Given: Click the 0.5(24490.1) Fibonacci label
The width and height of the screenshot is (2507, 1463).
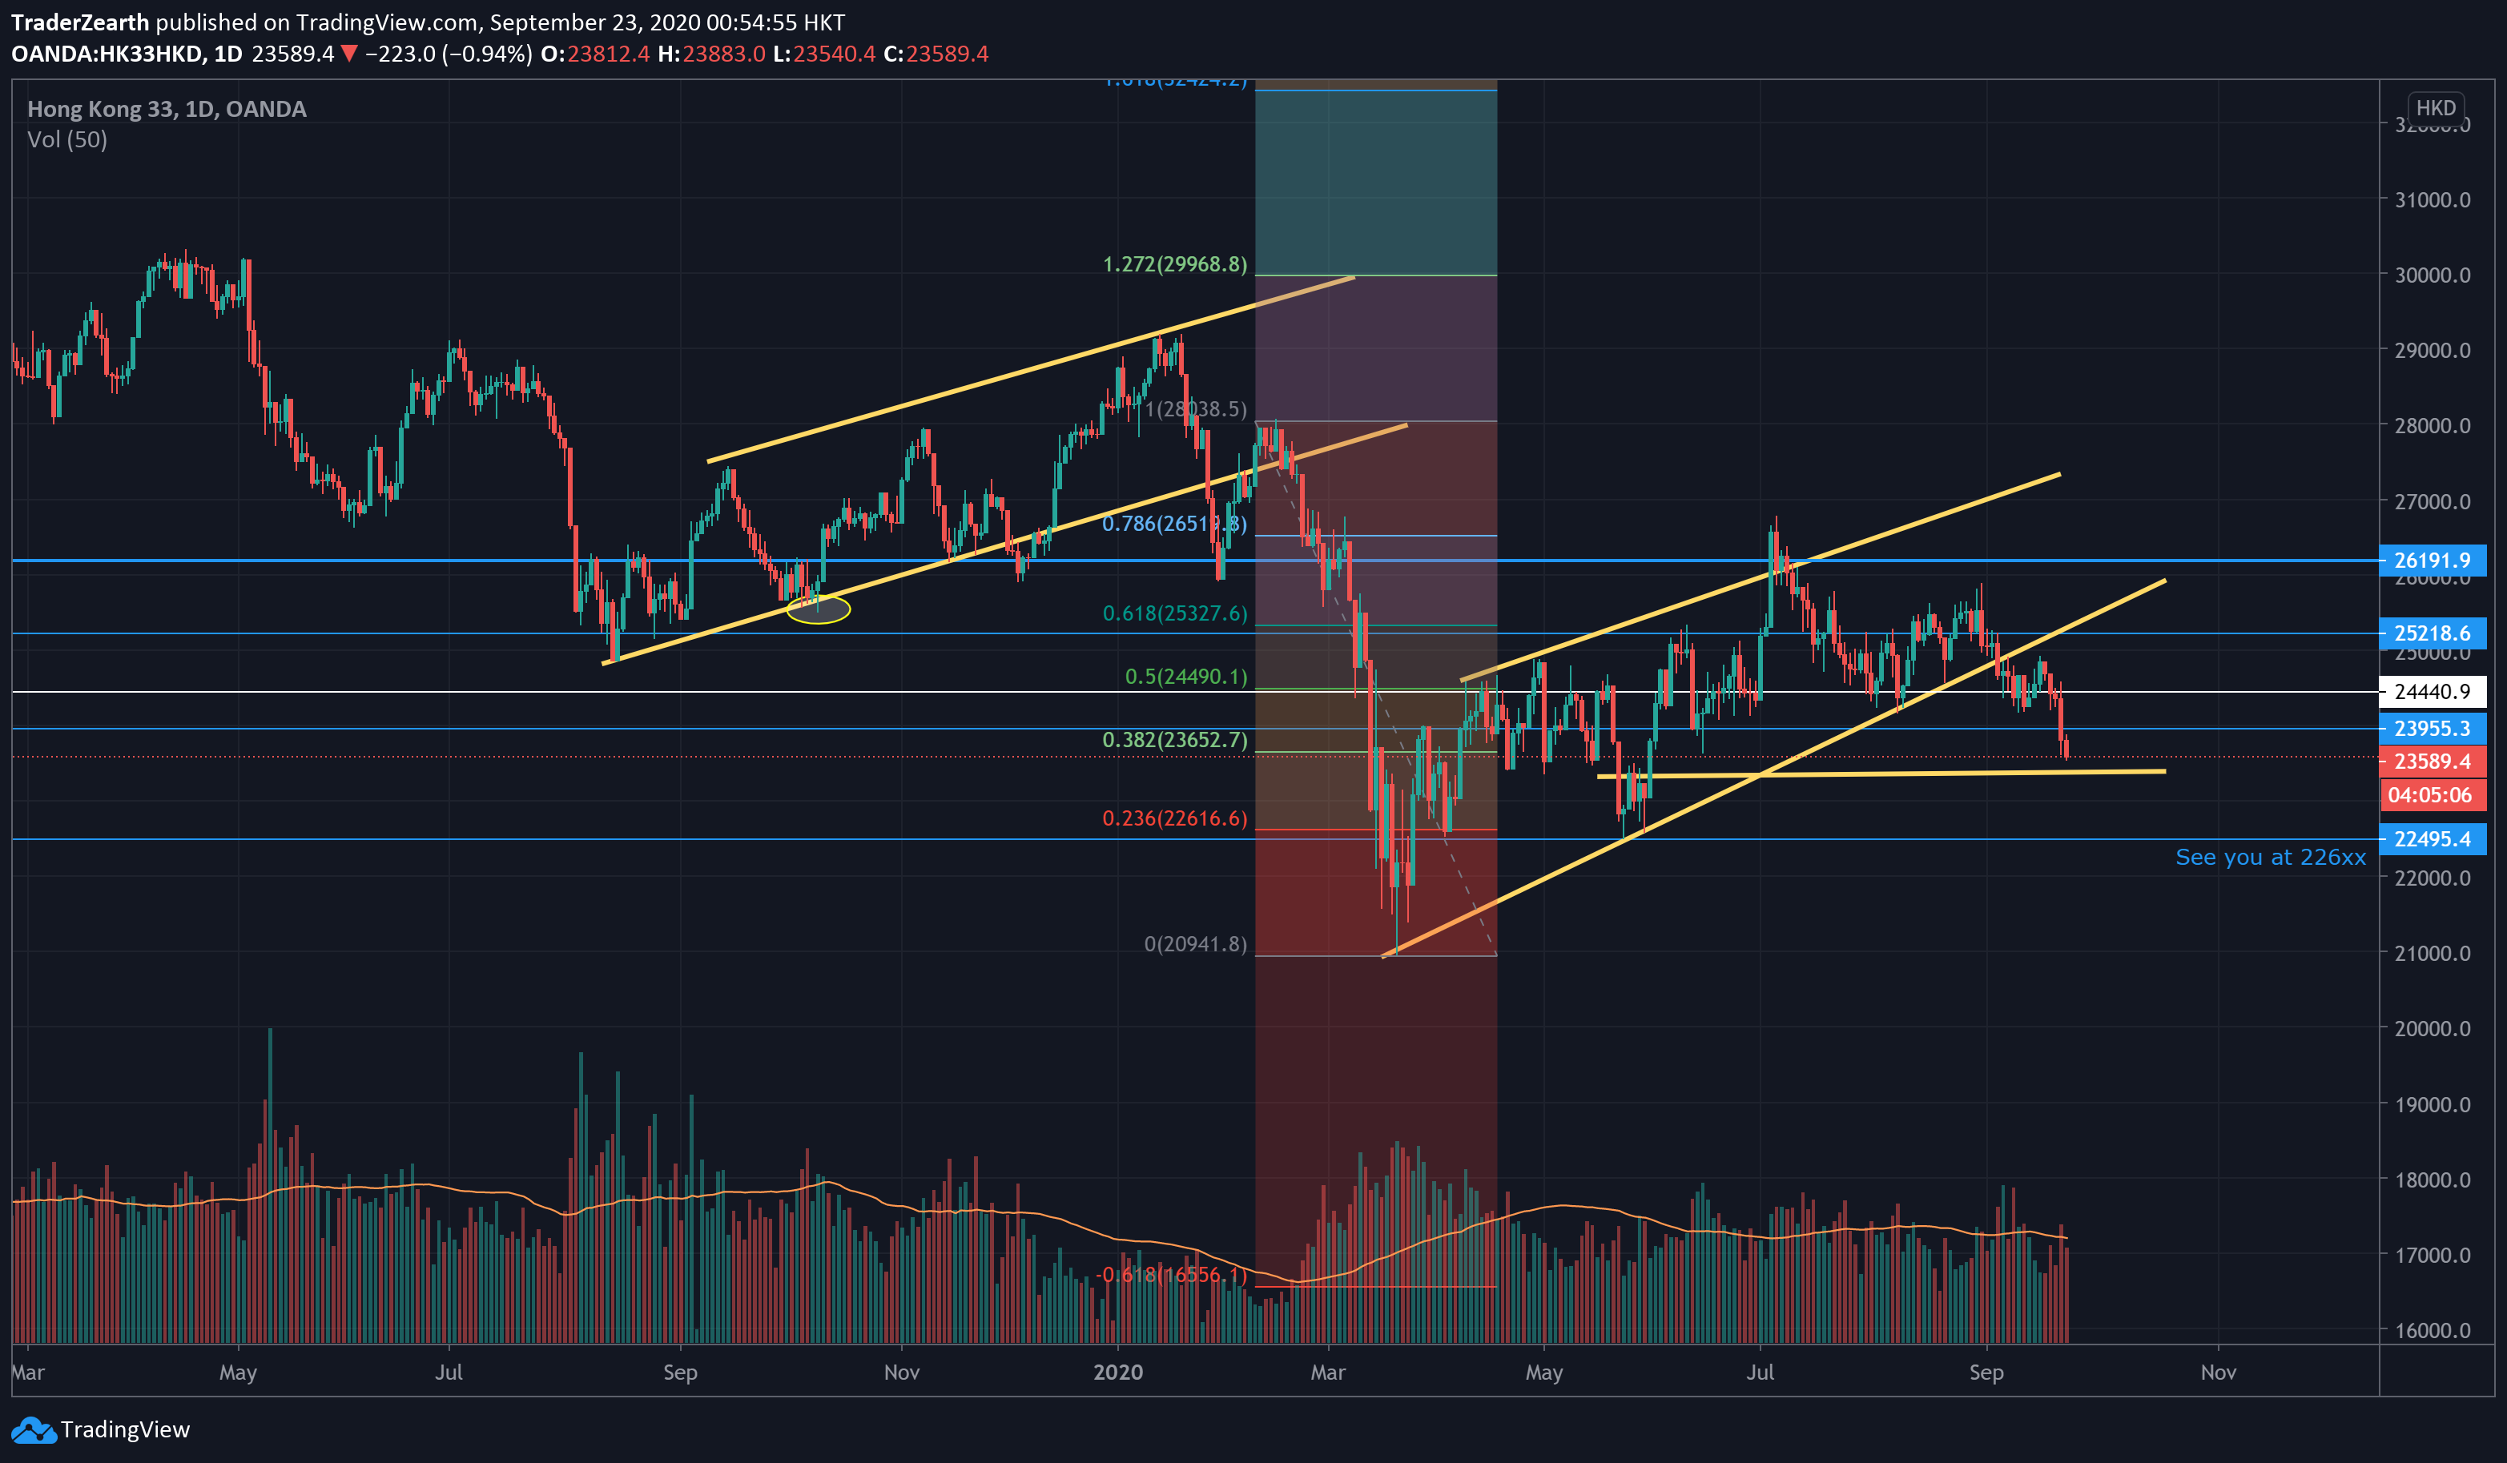Looking at the screenshot, I should (x=1185, y=677).
